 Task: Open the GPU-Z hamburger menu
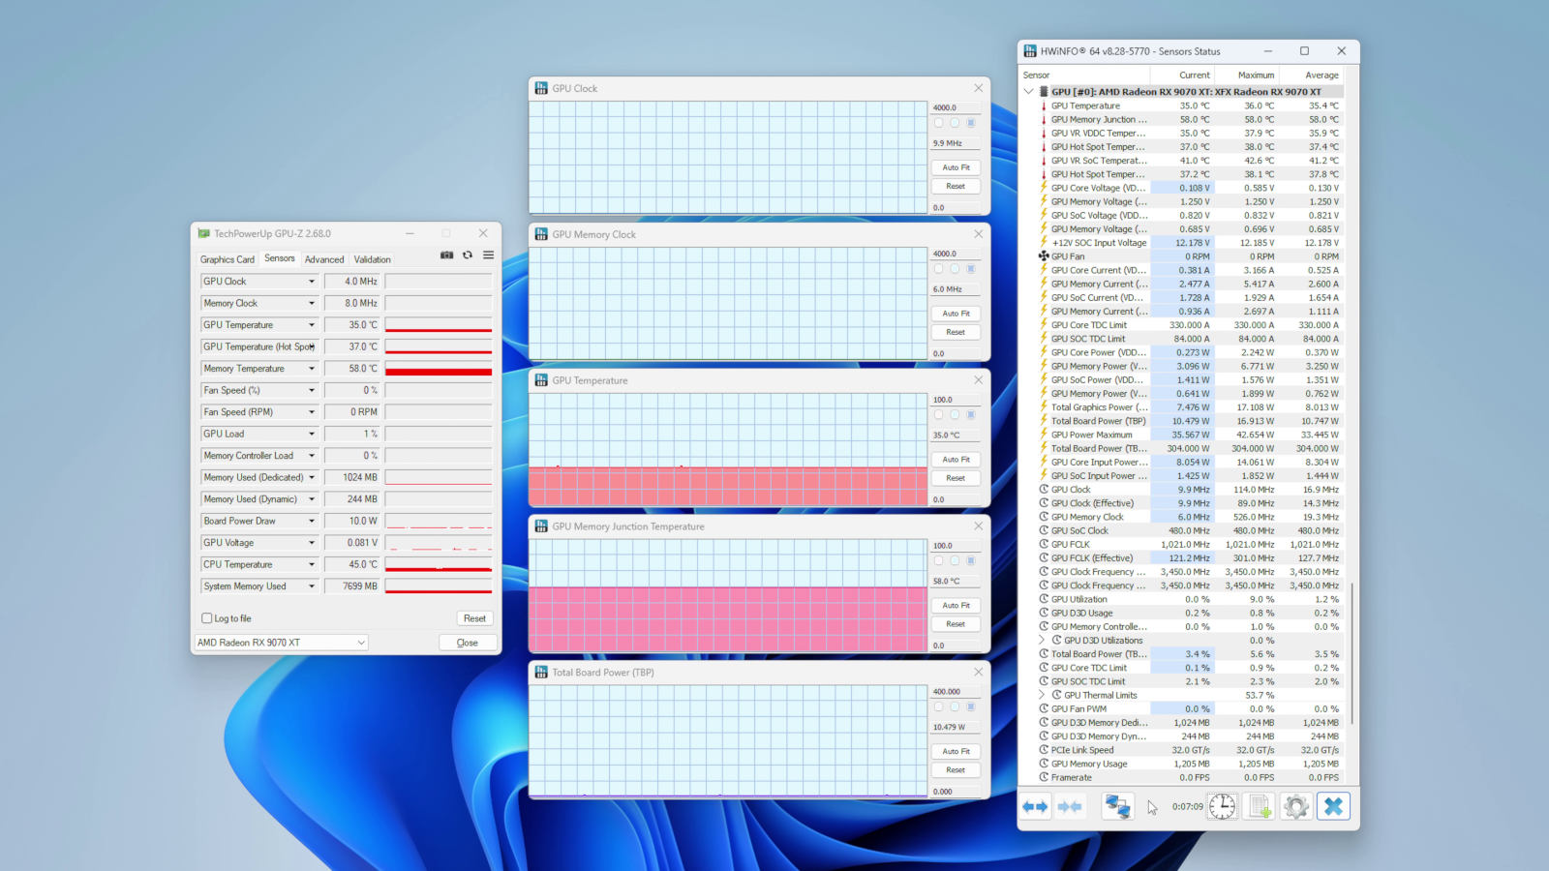[488, 255]
